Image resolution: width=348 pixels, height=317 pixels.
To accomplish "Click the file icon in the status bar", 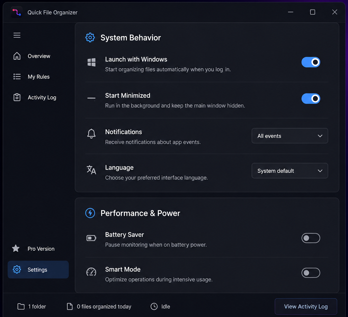I will point(70,306).
